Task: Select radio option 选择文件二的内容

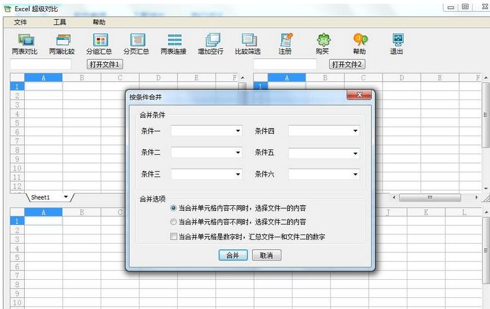Action: point(173,222)
